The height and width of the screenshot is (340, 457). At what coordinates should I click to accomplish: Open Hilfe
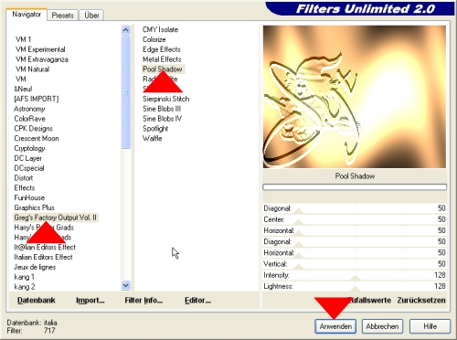(x=430, y=326)
